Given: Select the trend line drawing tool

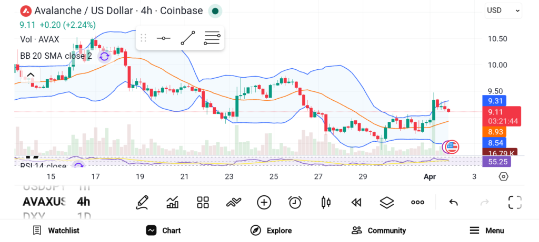Looking at the screenshot, I should [x=187, y=38].
